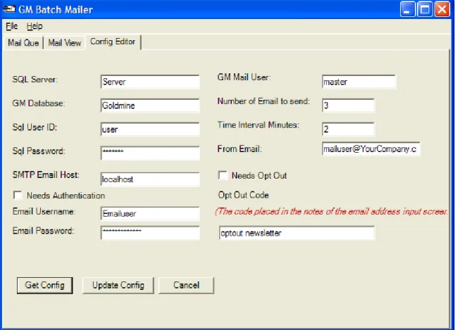Switch to the Mail View tab
Viewport: 455px width, 330px height.
tap(64, 43)
